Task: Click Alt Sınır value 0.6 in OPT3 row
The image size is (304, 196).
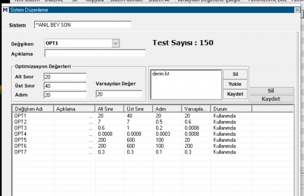Action: [x=101, y=128]
